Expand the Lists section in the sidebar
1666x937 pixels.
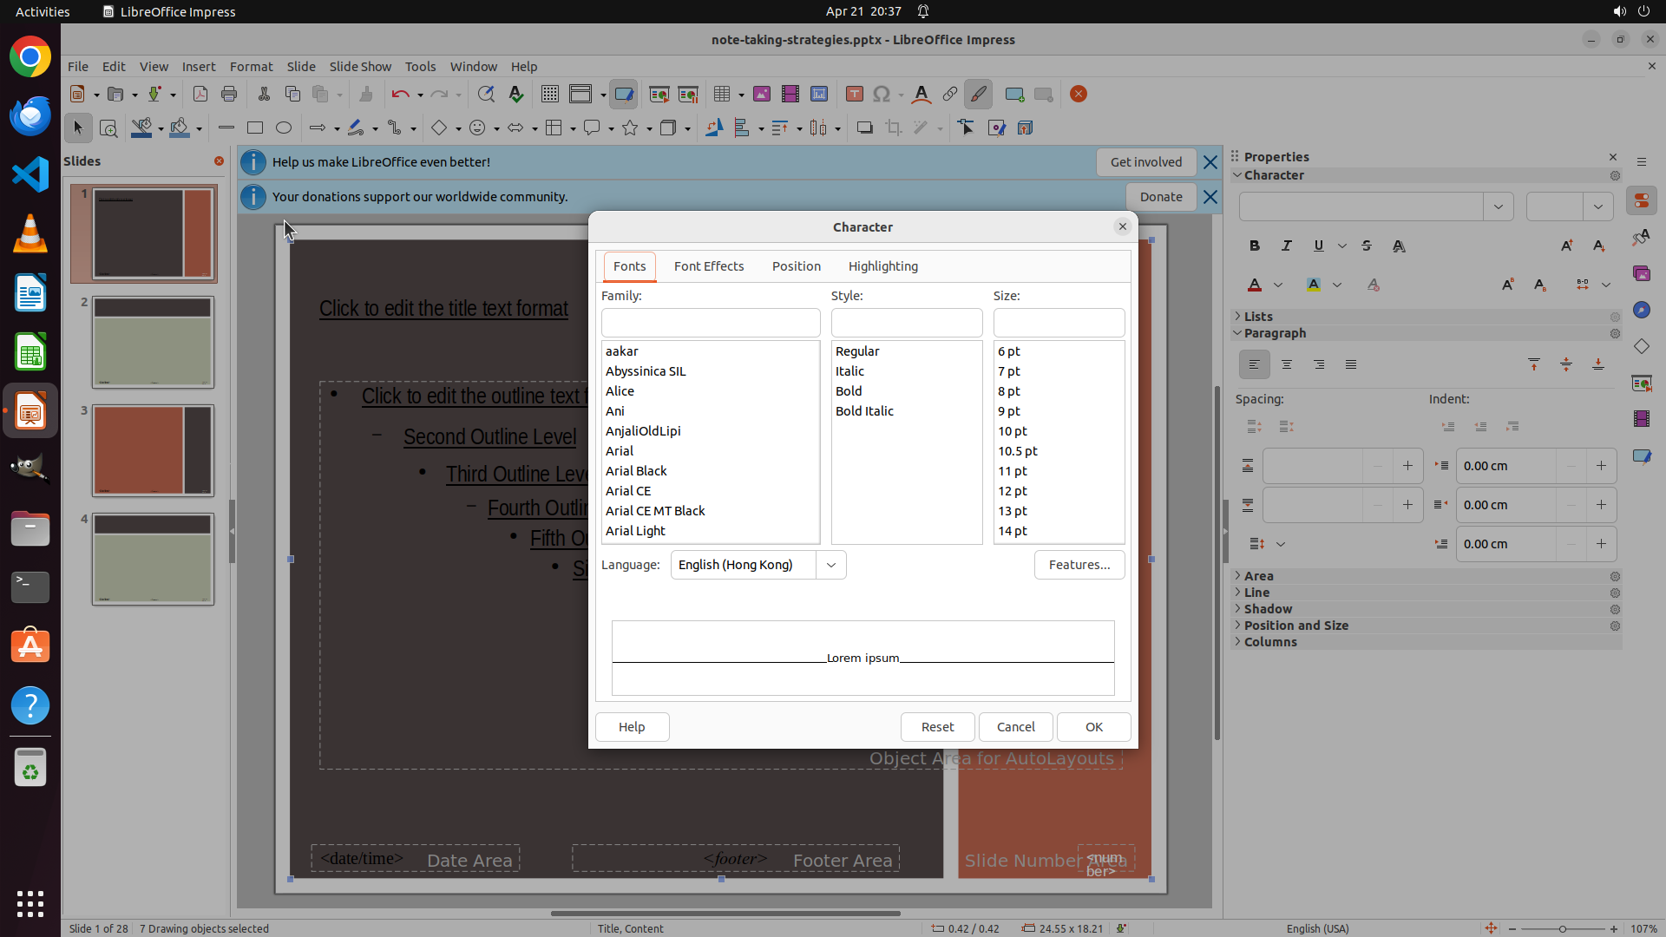(1257, 317)
